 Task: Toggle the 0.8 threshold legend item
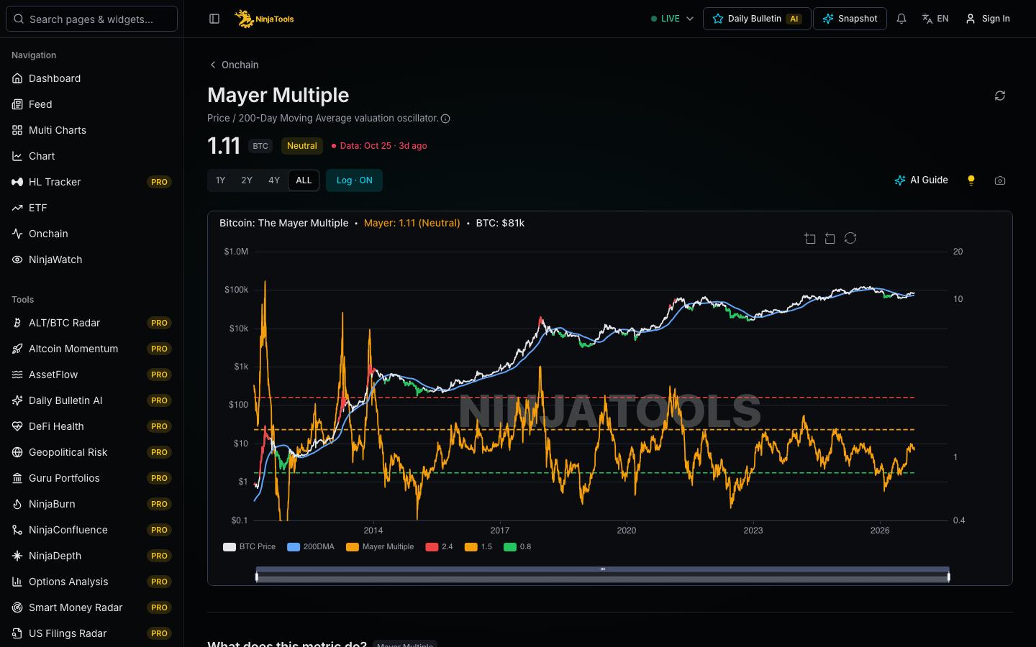518,547
